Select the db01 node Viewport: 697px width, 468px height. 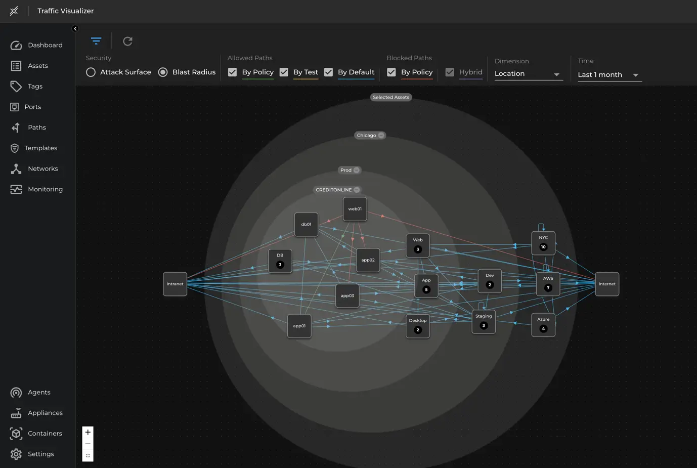307,225
